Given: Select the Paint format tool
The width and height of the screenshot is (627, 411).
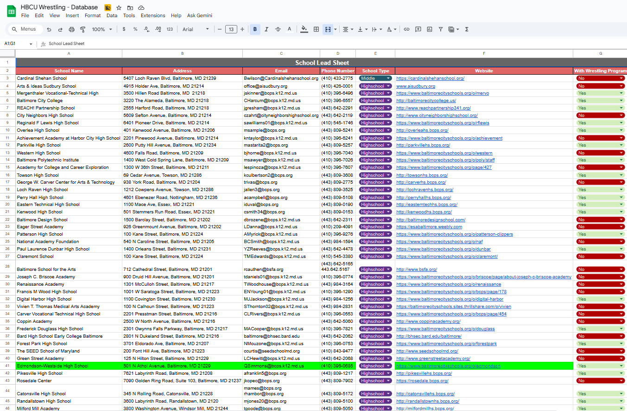Looking at the screenshot, I should click(x=83, y=29).
